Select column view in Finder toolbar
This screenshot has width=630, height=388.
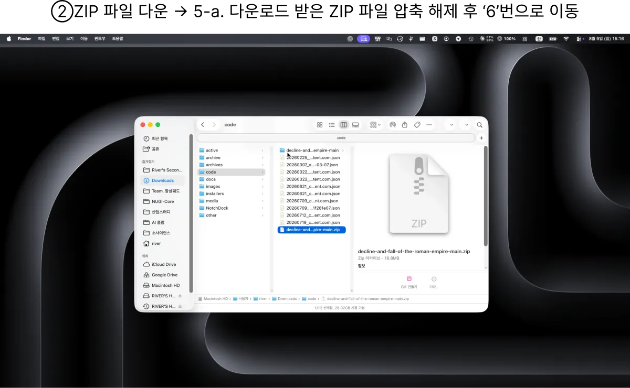344,125
